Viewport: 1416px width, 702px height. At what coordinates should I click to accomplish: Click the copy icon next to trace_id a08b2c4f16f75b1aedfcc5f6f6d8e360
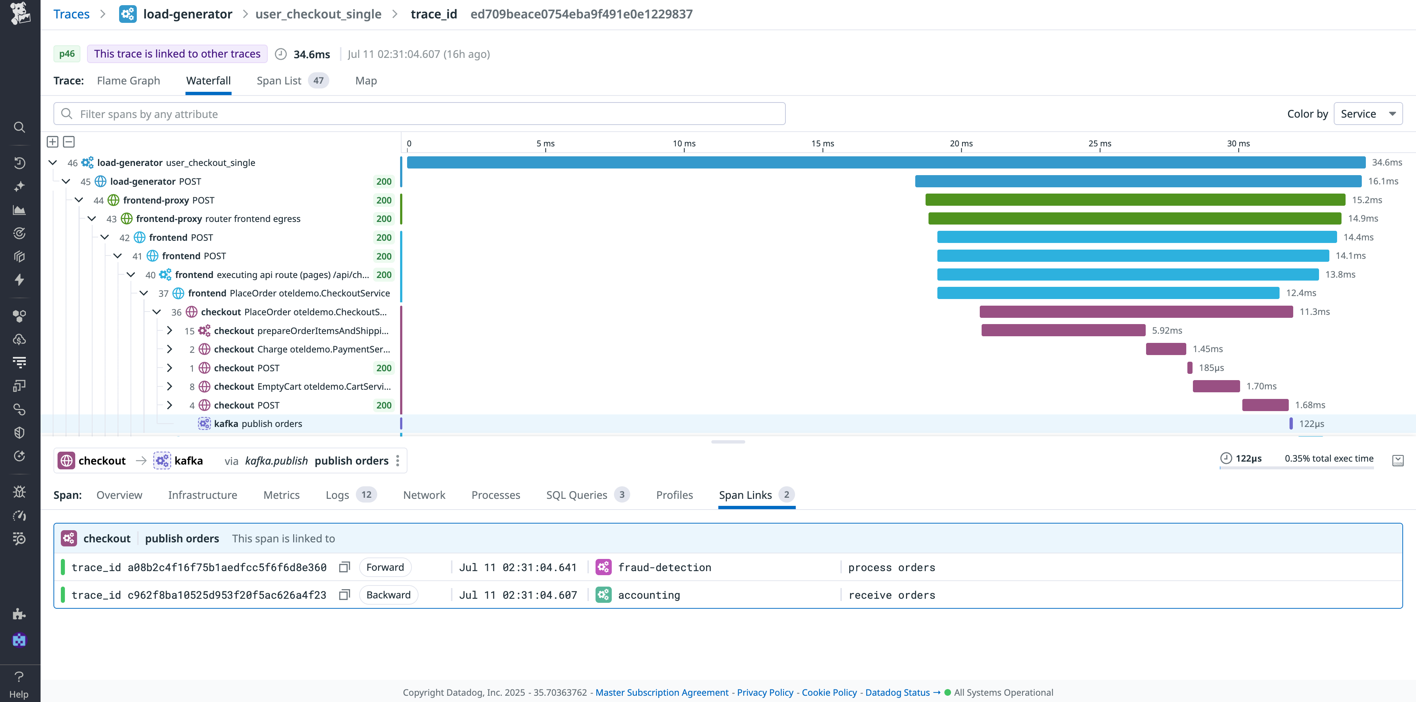tap(345, 567)
